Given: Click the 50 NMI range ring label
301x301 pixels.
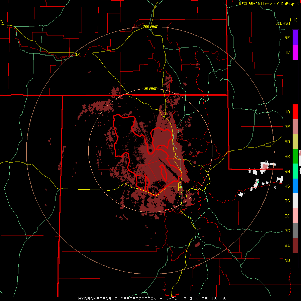Looking at the screenshot, I should coord(150,89).
